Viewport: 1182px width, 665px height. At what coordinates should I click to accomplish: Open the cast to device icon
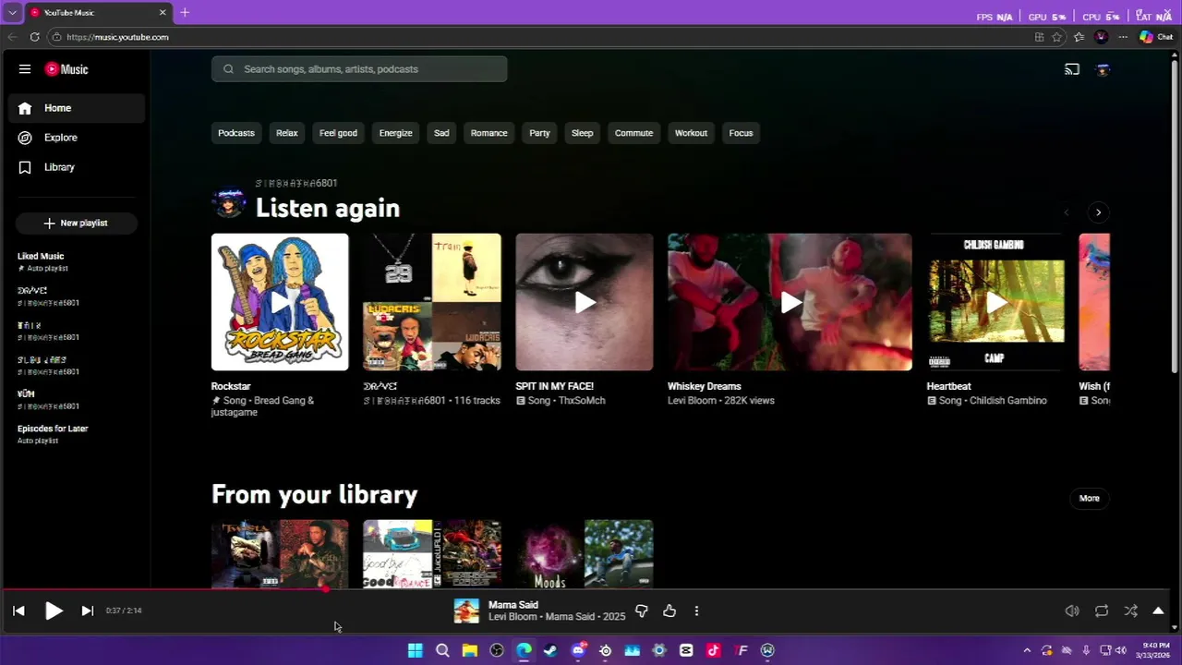(x=1072, y=69)
